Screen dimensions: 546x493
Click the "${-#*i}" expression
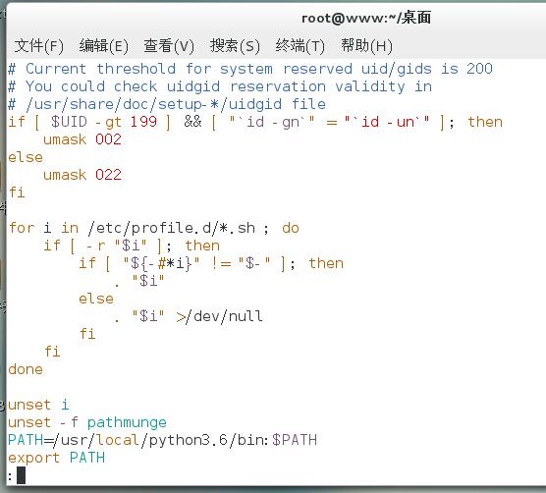162,263
